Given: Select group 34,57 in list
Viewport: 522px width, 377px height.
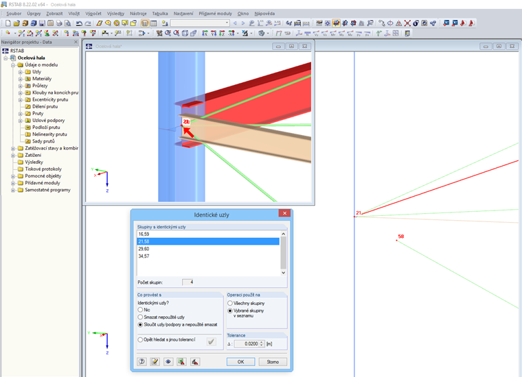Looking at the screenshot, I should click(x=208, y=256).
